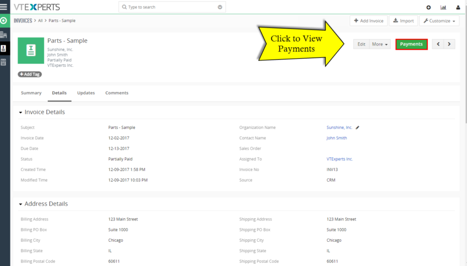
Task: Open the Updates tab
Action: click(x=86, y=93)
